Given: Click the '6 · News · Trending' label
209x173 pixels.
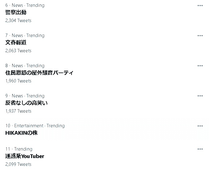Looking at the screenshot, I should pos(25,5).
